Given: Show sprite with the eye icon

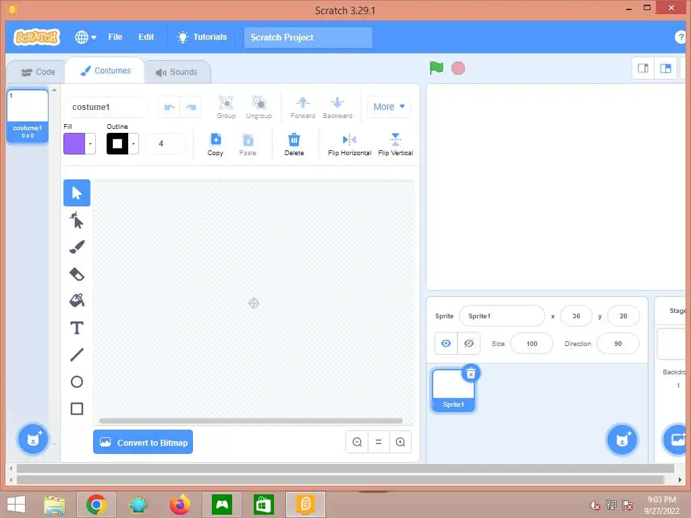Looking at the screenshot, I should [x=446, y=343].
